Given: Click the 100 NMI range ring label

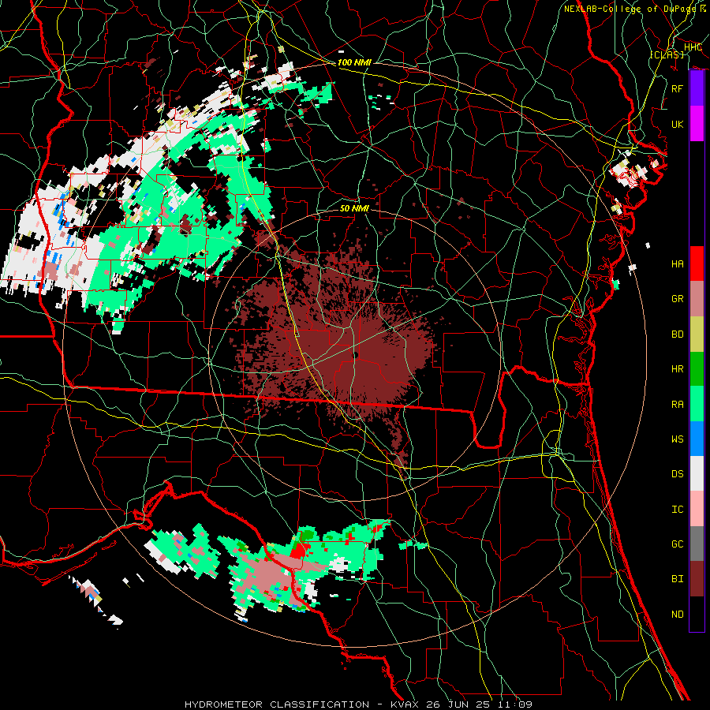Looking at the screenshot, I should pos(354,62).
